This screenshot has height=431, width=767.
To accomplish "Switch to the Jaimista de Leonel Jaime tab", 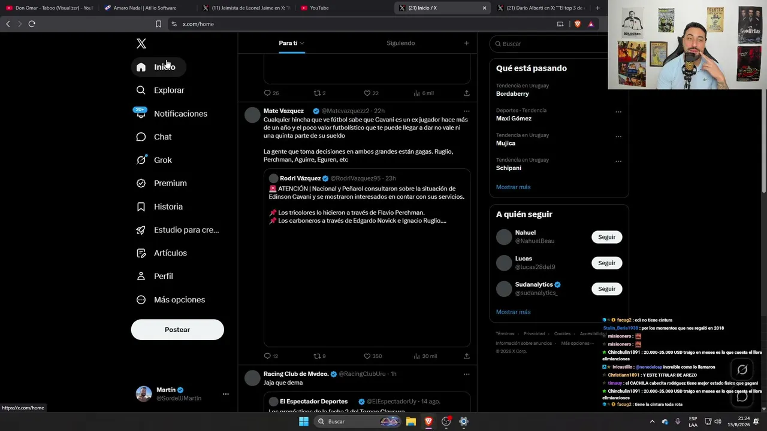I will coord(246,8).
